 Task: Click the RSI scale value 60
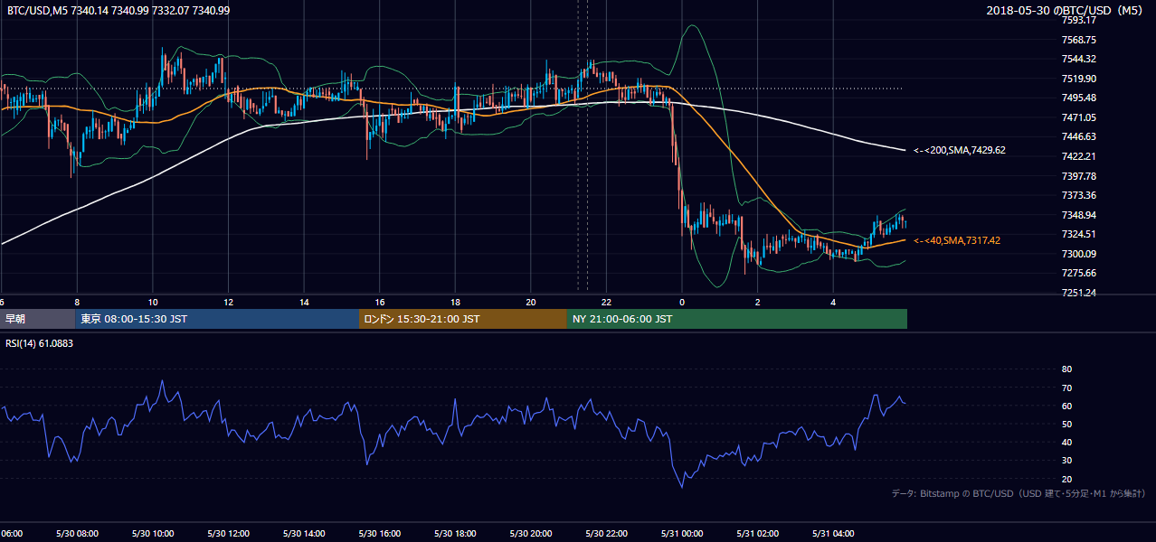coord(1066,406)
